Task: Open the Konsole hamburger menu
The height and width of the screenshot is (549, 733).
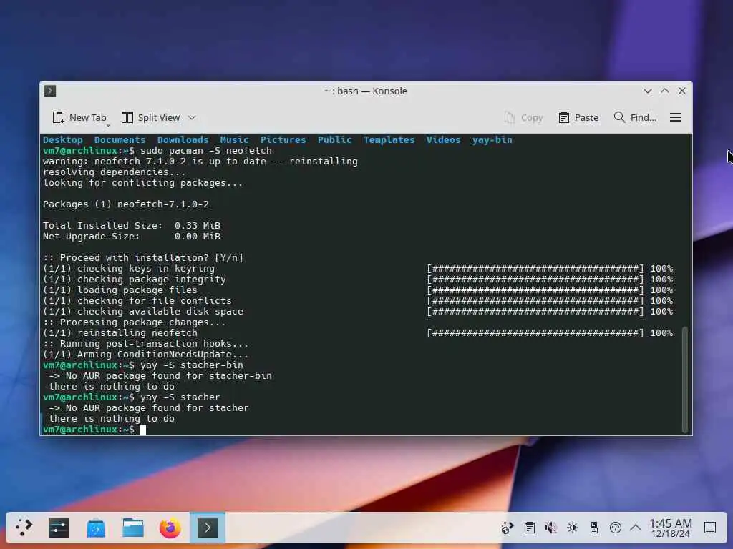Action: (676, 118)
